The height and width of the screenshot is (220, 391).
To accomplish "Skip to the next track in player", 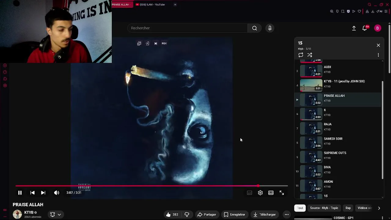I will 43,193.
